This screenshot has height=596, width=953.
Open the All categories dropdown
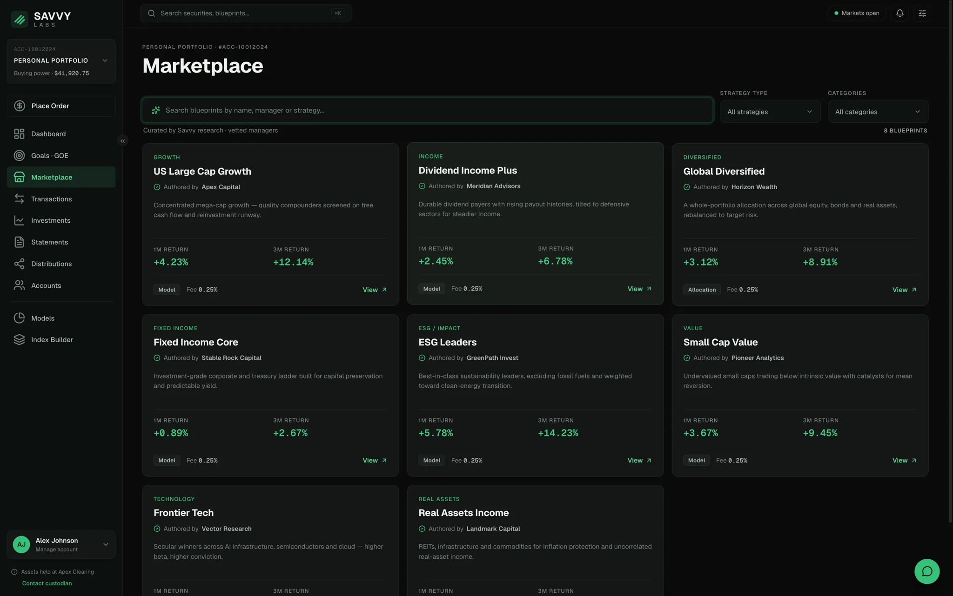[x=878, y=112]
